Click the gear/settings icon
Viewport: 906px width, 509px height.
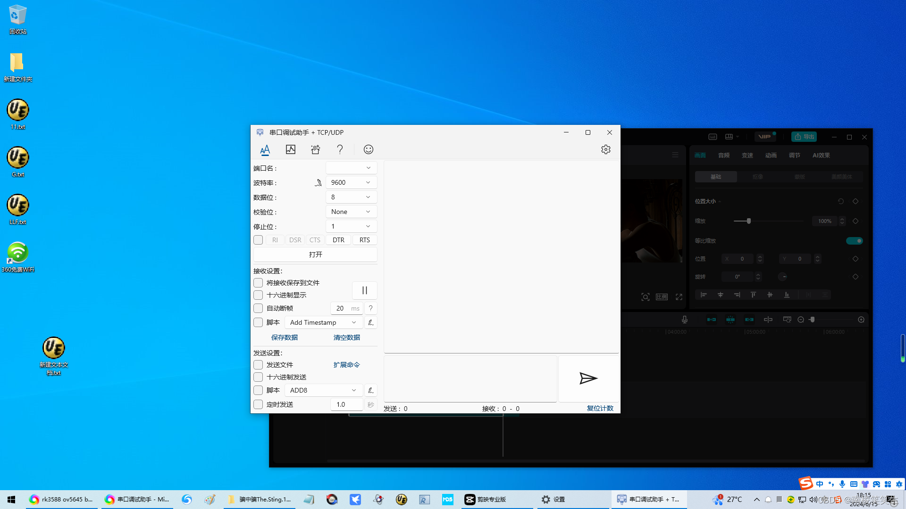point(605,149)
